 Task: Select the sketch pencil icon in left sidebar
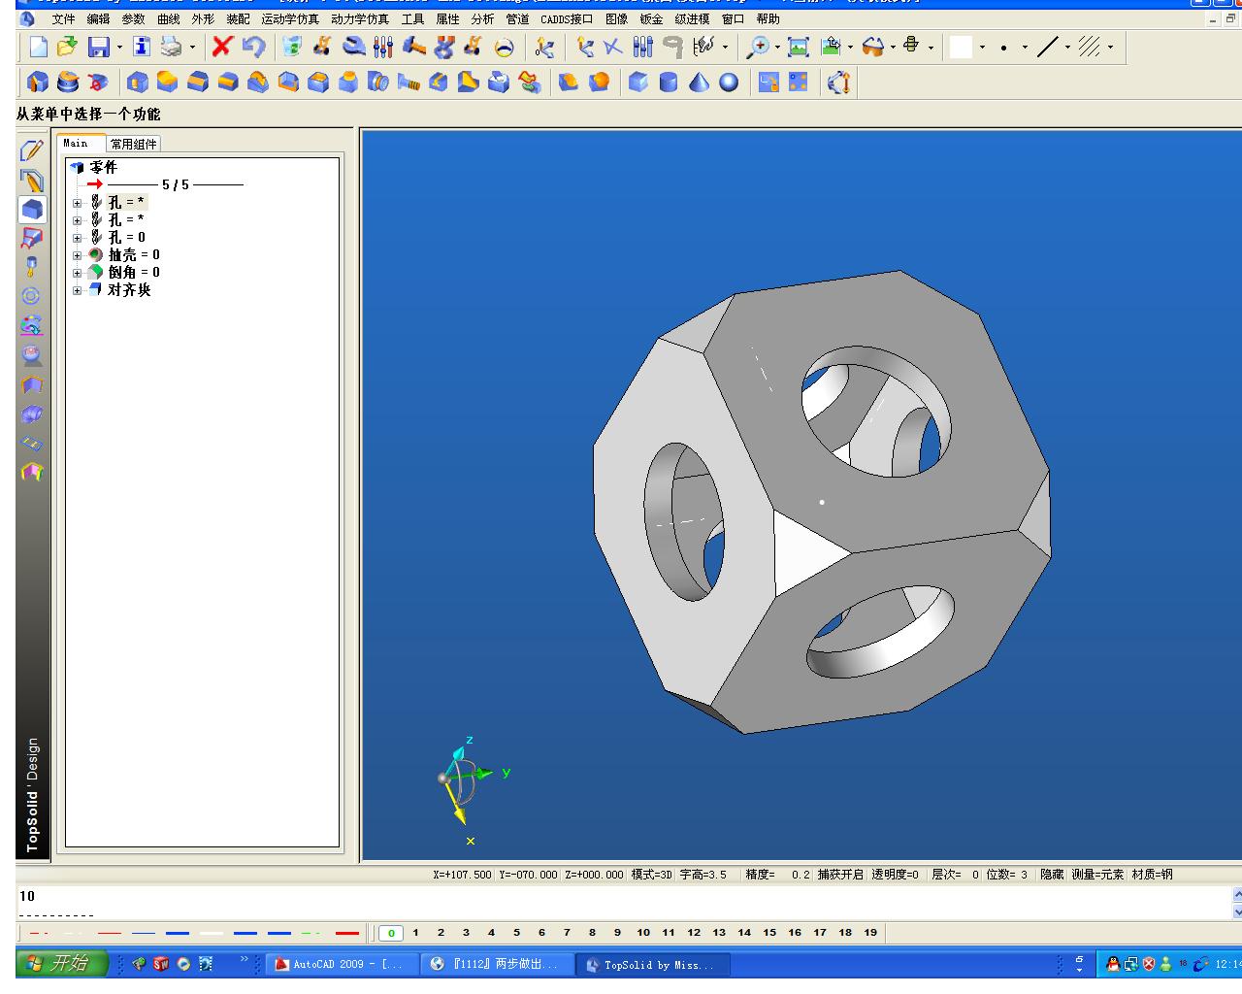tap(32, 150)
